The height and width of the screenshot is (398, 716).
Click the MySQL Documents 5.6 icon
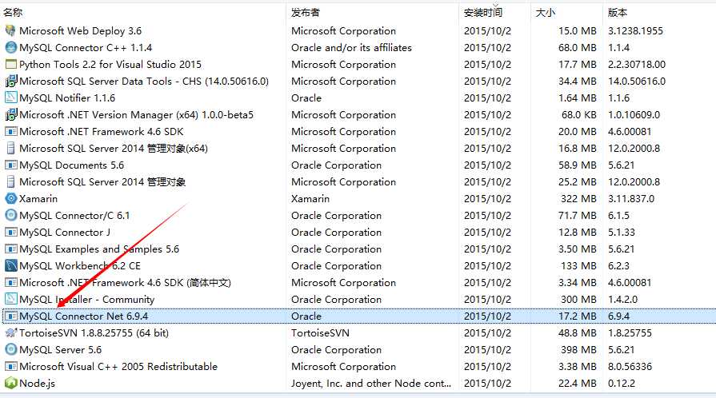click(x=10, y=165)
